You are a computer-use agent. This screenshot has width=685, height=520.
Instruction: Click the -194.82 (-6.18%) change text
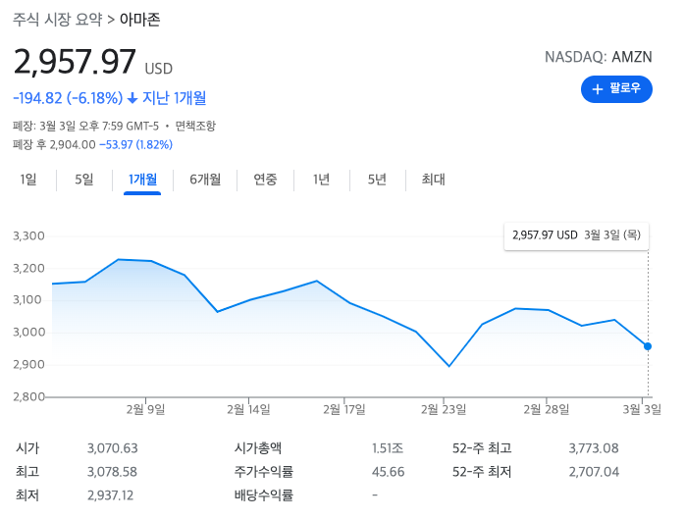coord(68,98)
